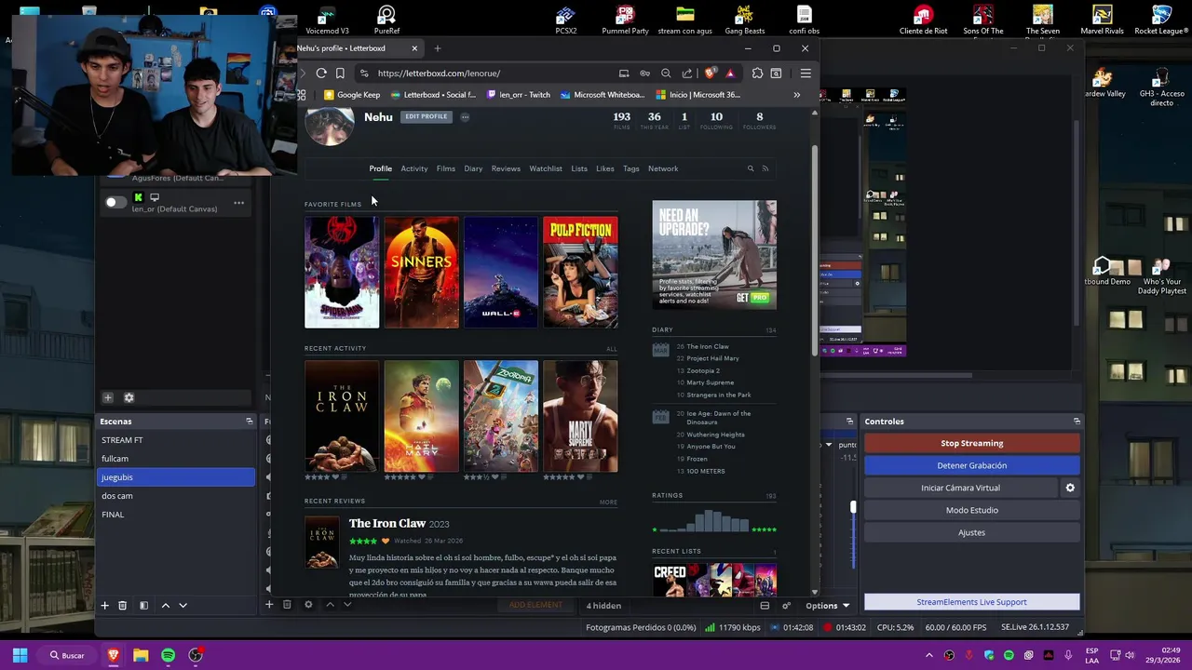This screenshot has width=1192, height=670.
Task: Select the fullcam scene
Action: (x=176, y=459)
